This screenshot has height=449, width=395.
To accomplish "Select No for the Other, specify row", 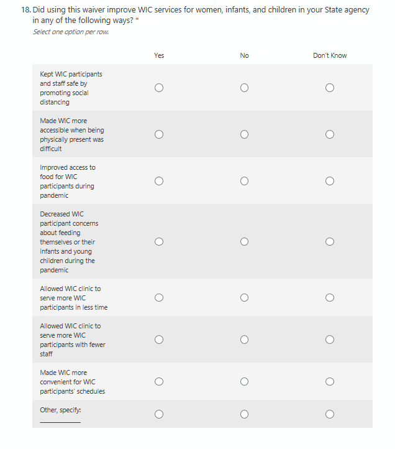I will point(244,414).
